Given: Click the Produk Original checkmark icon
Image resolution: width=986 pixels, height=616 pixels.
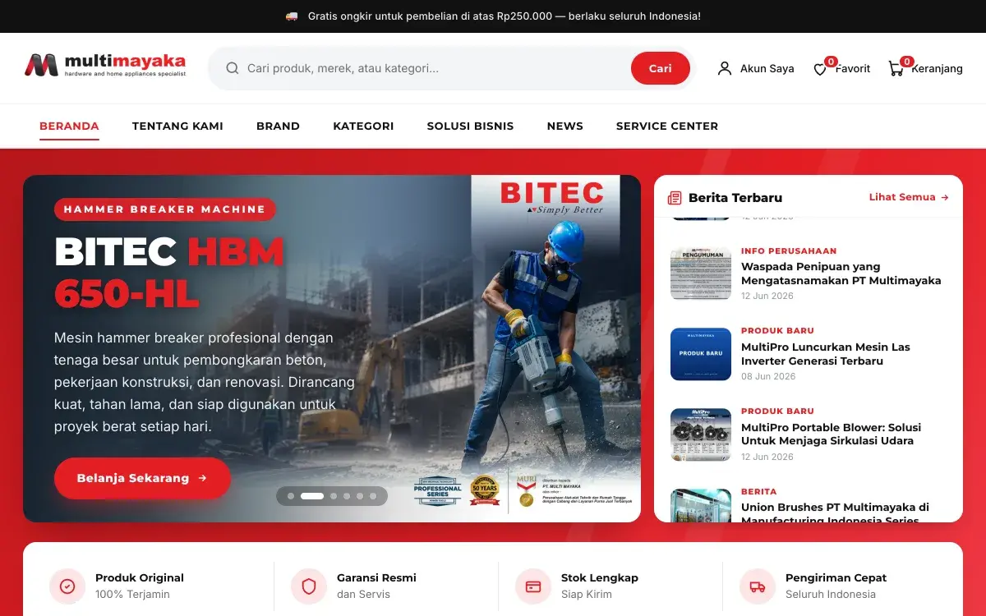Looking at the screenshot, I should pyautogui.click(x=67, y=586).
